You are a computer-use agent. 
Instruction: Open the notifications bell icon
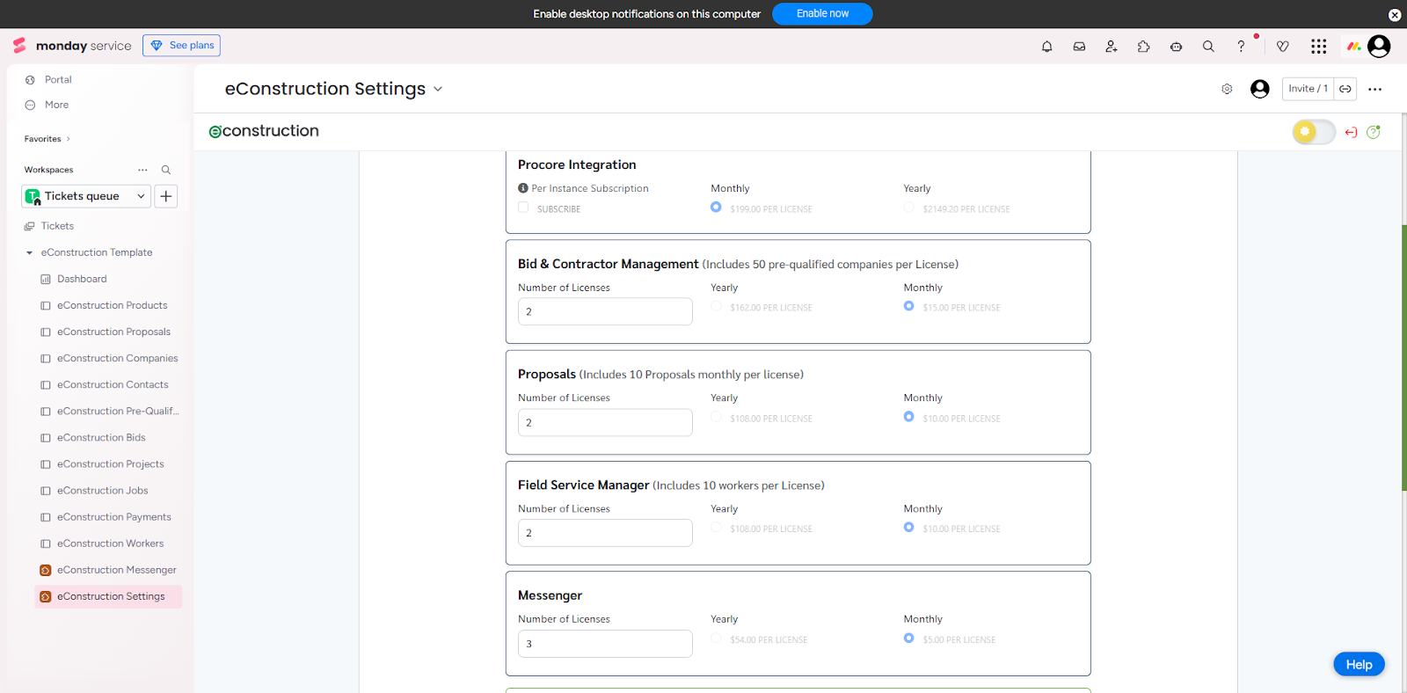tap(1046, 47)
